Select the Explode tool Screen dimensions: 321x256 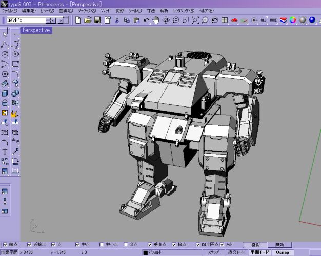pyautogui.click(x=15, y=114)
